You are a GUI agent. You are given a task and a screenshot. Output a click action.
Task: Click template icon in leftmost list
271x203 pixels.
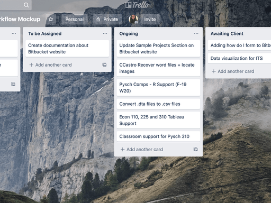pyautogui.click(x=13, y=84)
